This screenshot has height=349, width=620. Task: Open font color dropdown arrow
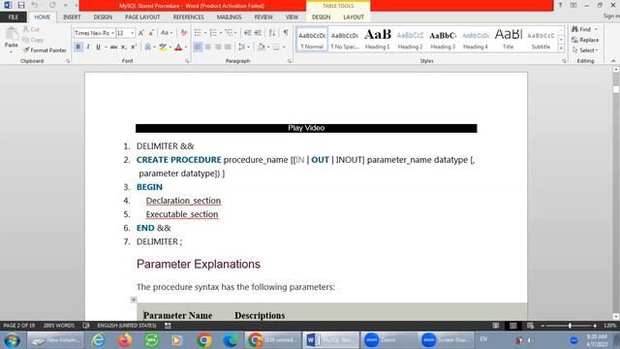pos(186,48)
